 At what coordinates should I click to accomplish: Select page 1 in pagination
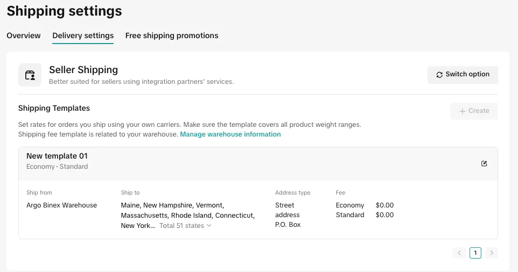tap(475, 253)
